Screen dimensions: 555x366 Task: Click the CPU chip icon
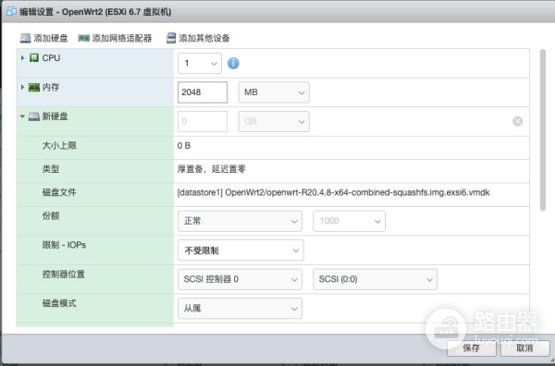pyautogui.click(x=34, y=58)
